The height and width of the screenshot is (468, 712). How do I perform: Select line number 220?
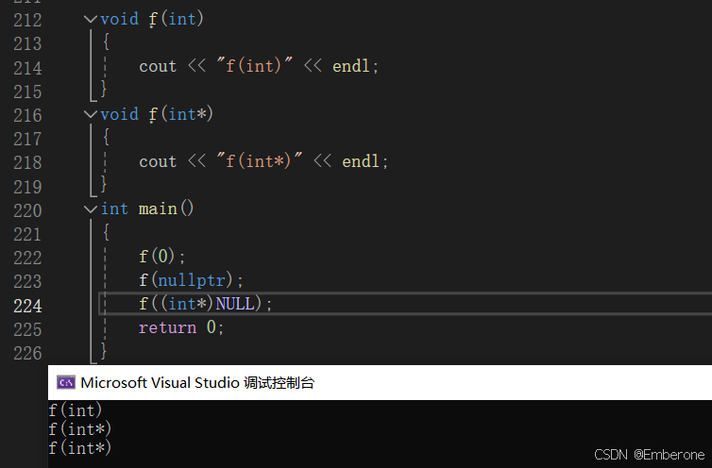click(27, 210)
